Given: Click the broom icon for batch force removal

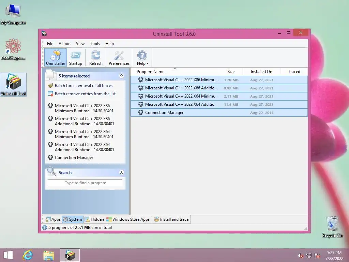Looking at the screenshot, I should click(50, 85).
